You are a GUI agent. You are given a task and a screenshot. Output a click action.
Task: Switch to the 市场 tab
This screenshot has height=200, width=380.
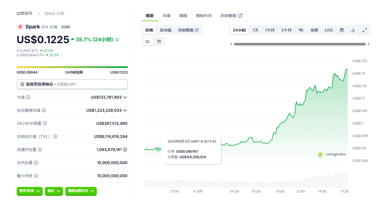pos(167,16)
